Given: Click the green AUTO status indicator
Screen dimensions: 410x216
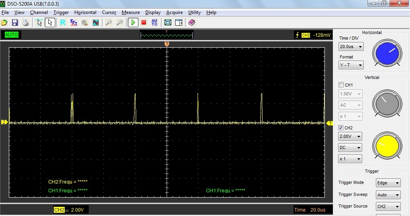Looking at the screenshot, I should click(12, 35).
